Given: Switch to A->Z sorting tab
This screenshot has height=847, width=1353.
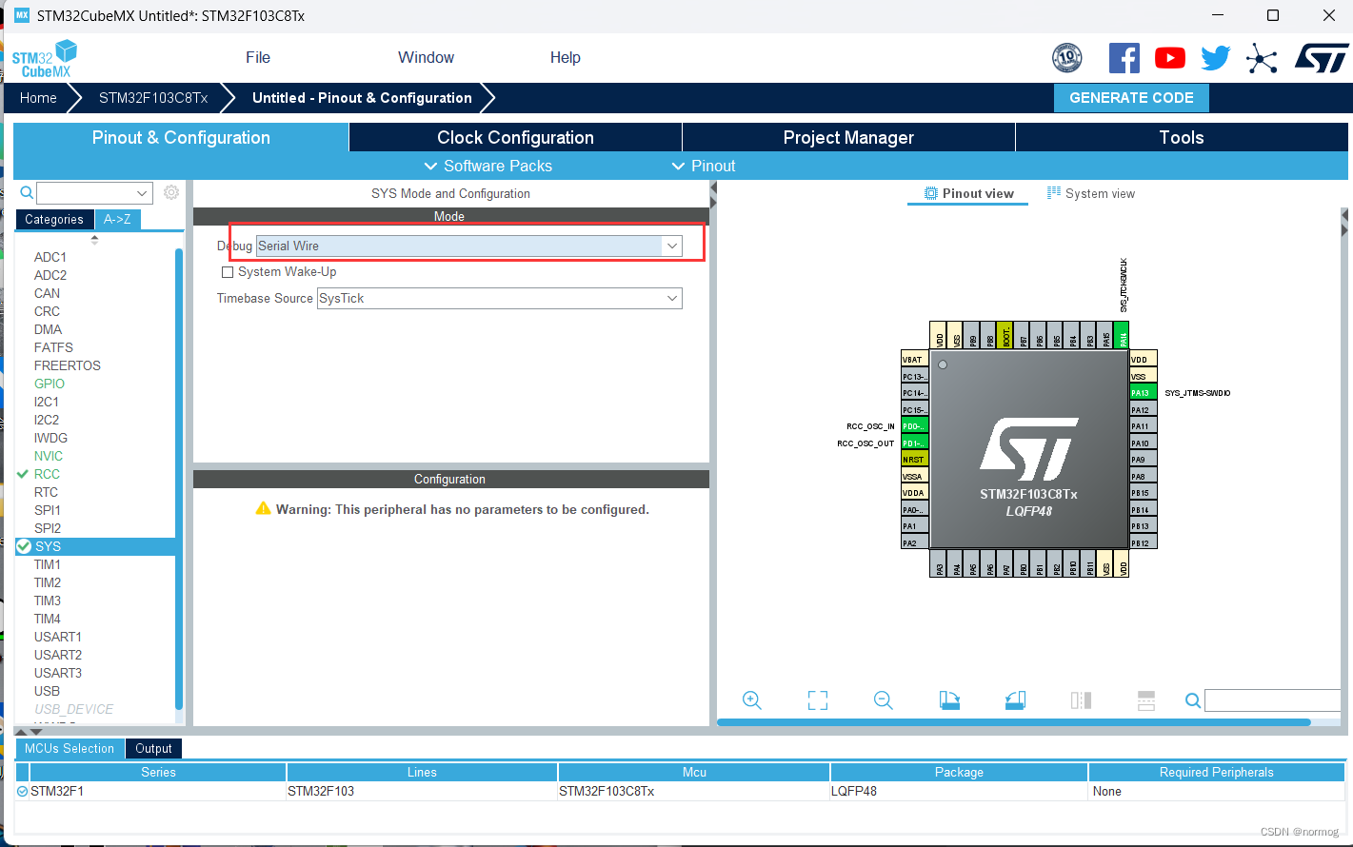Looking at the screenshot, I should click(118, 219).
